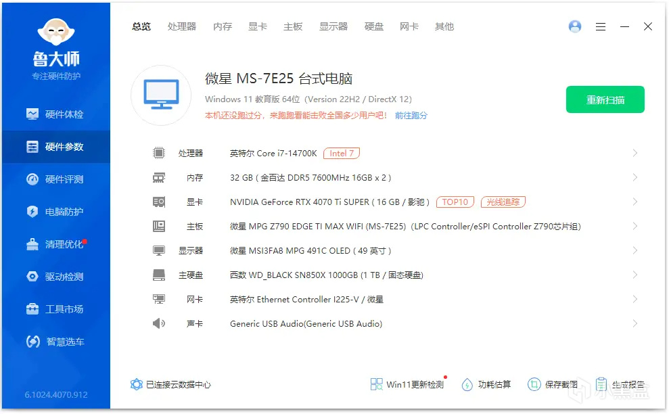This screenshot has width=669, height=414.
Task: Open 硬件体检 in the sidebar
Action: (x=55, y=114)
